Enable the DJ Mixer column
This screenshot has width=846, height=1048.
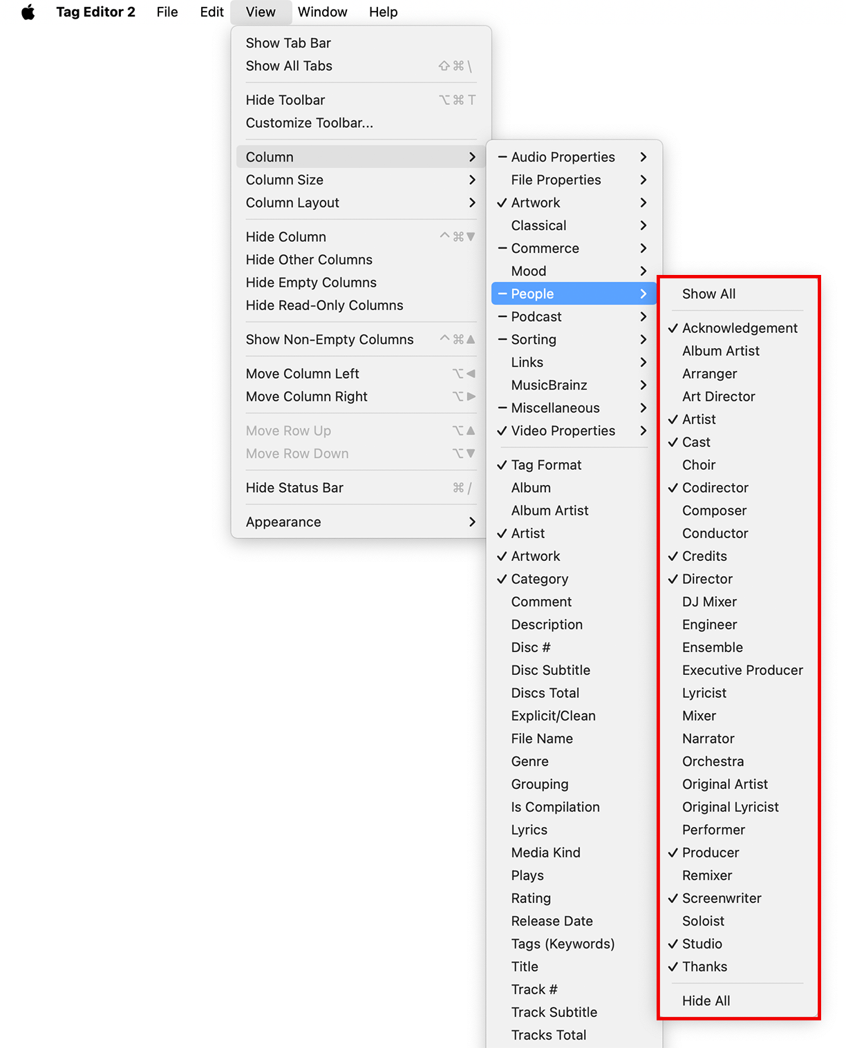[739, 602]
